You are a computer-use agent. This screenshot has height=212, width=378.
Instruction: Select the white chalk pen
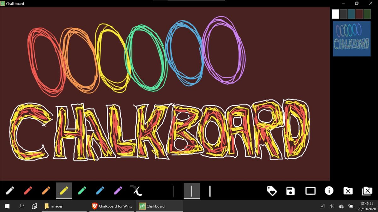tap(9, 190)
